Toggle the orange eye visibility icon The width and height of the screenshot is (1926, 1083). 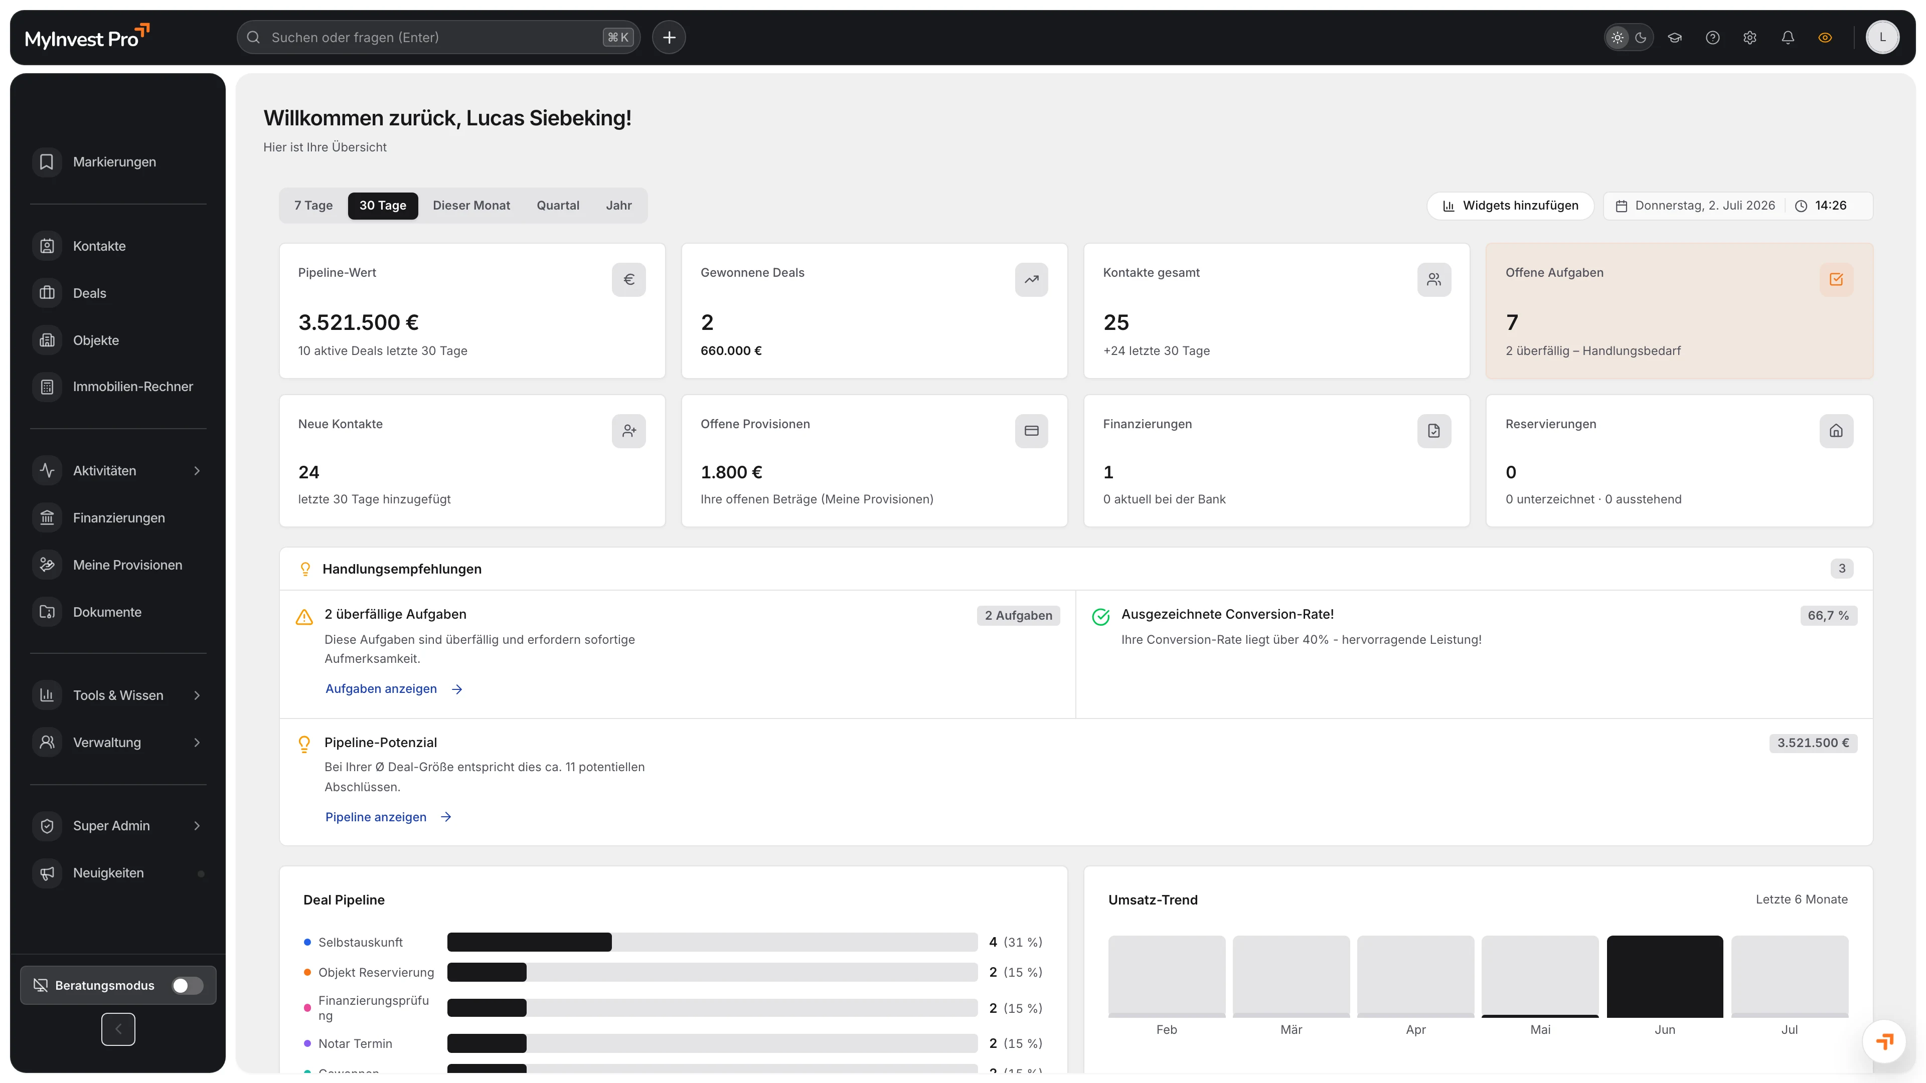pos(1825,38)
